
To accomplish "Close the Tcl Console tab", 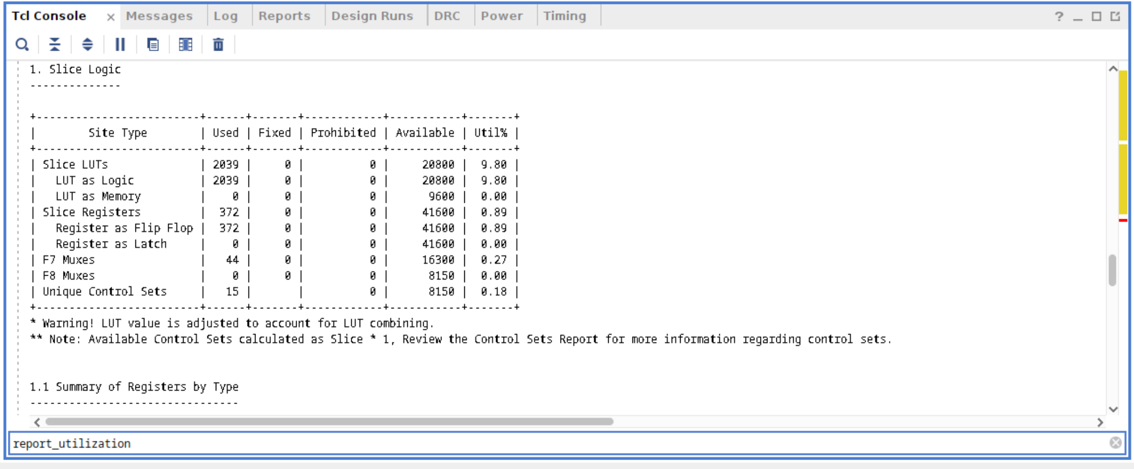I will tap(111, 17).
